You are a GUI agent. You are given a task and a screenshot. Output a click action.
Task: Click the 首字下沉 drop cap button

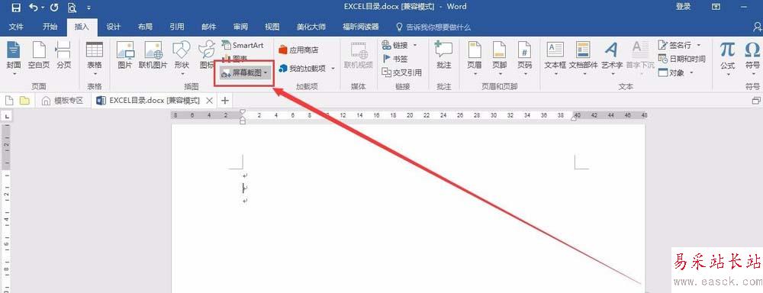(640, 58)
